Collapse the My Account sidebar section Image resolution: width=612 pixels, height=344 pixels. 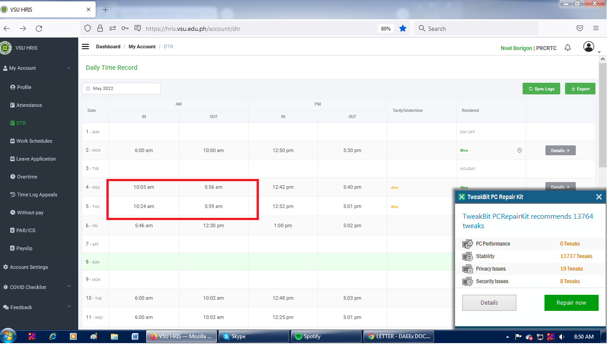[68, 68]
